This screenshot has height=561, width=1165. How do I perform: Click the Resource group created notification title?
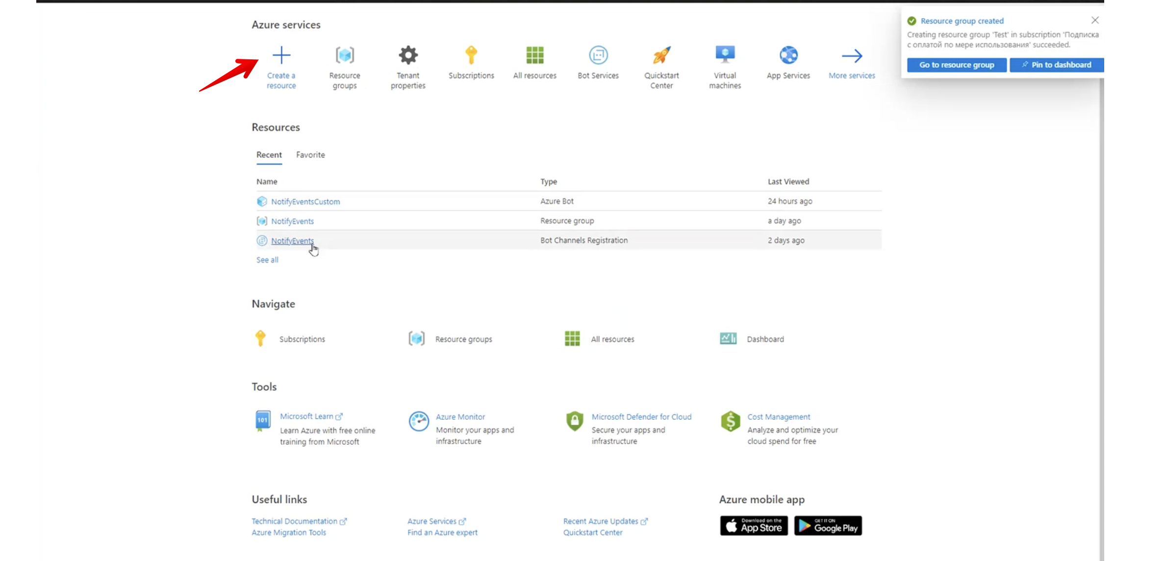(x=962, y=21)
